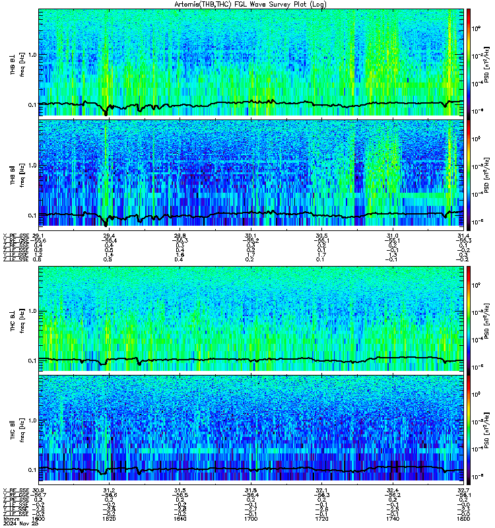495x528 pixels.
Task: Click the "1600" time tick label
Action: pyautogui.click(x=38, y=519)
